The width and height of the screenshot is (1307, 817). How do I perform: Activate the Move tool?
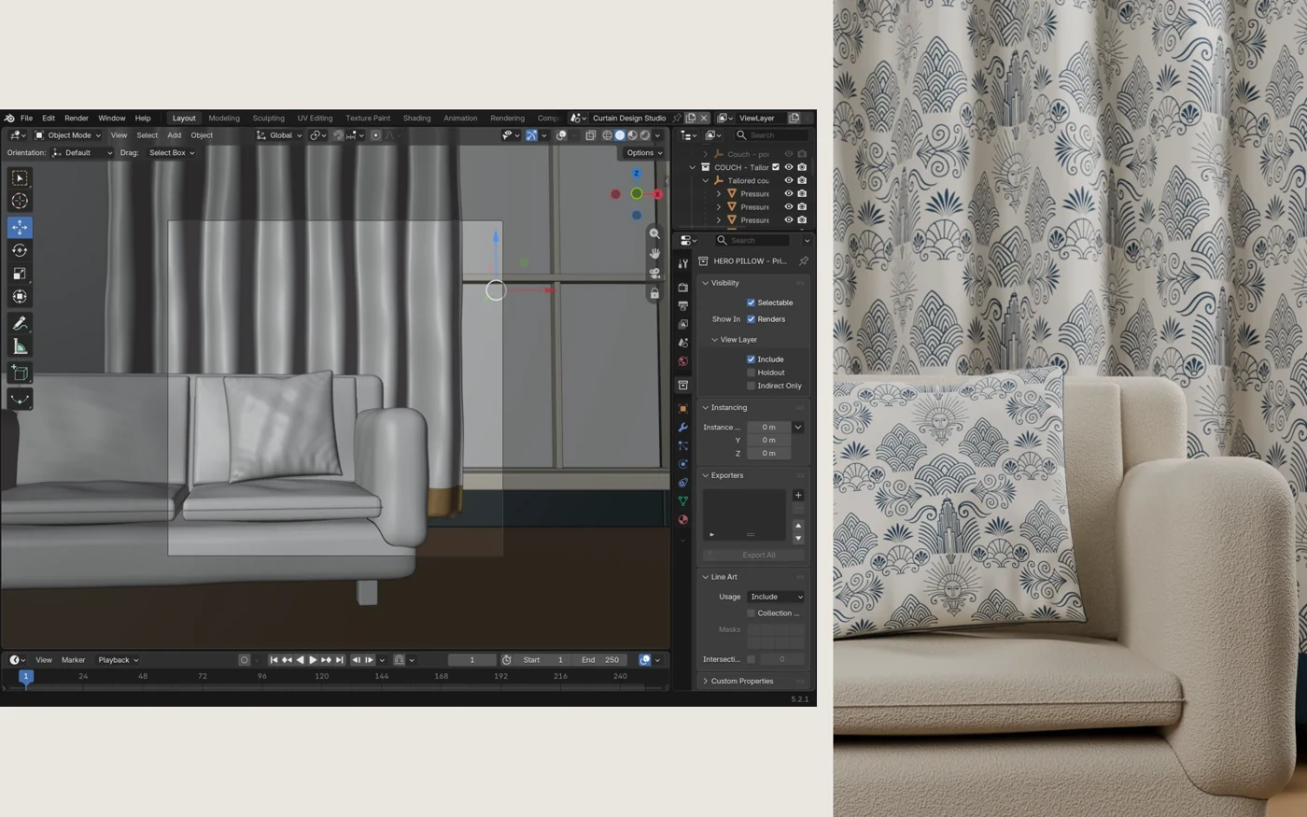pos(20,227)
